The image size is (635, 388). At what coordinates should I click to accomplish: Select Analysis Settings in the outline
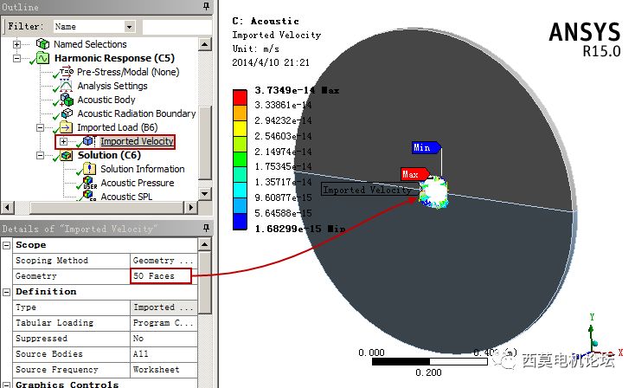[x=112, y=86]
